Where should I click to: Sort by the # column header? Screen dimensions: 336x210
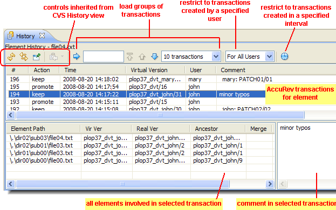17,70
